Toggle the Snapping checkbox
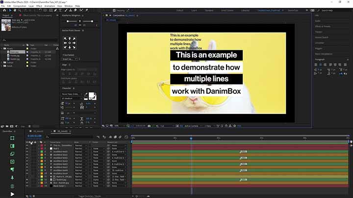 pos(114,10)
